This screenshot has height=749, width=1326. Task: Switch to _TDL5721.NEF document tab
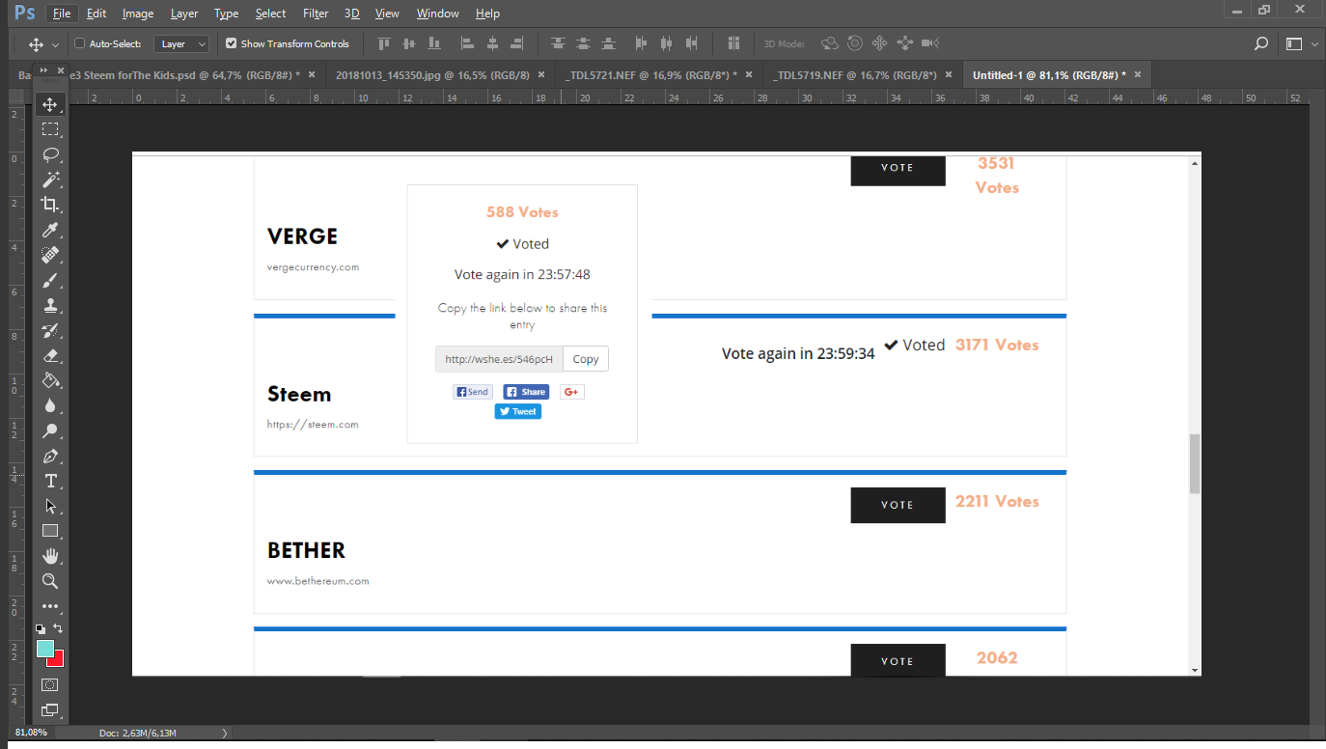coord(651,74)
